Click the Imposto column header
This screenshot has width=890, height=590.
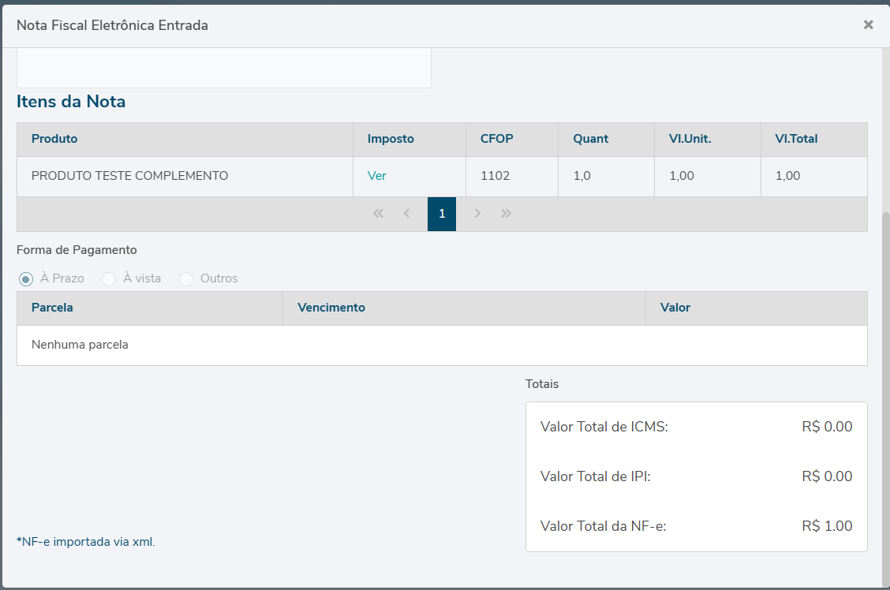coord(391,139)
